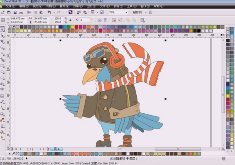Click the Print icon

coord(21,12)
